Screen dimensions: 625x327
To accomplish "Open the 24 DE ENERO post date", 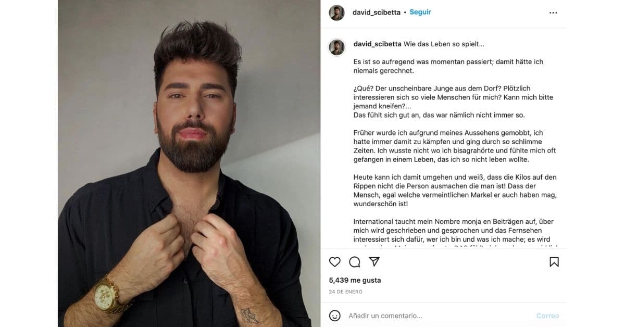I will click(x=346, y=292).
